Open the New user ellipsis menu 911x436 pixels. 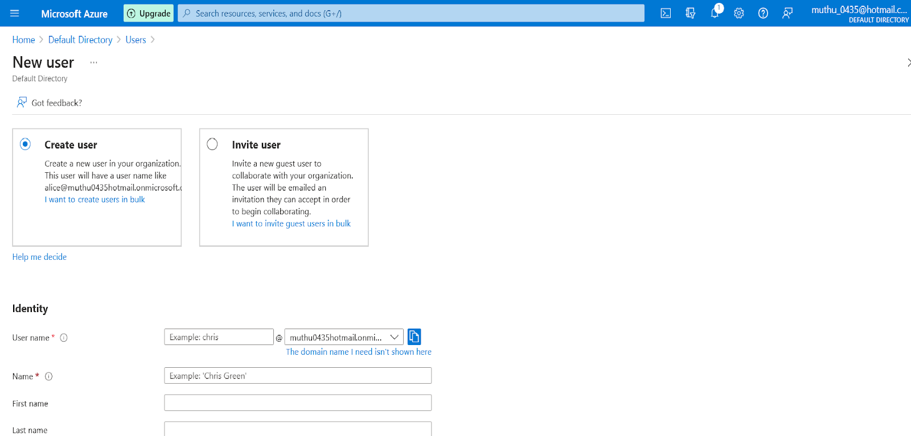(x=94, y=63)
